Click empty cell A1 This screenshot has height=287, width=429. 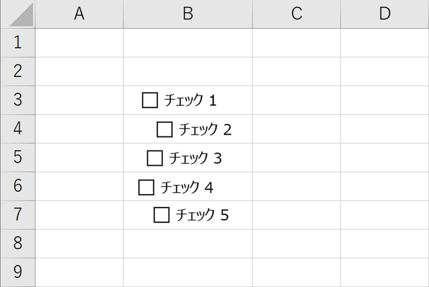(79, 43)
